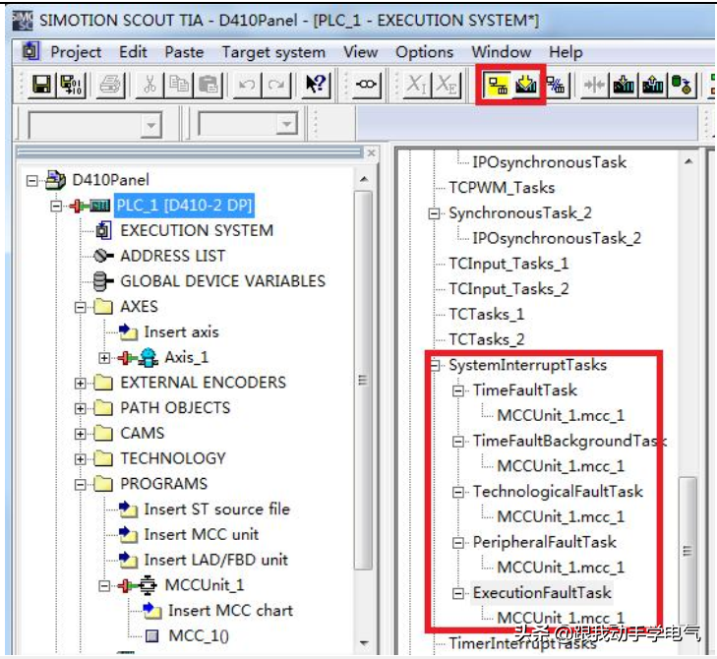Click the Connect to target devices icon
This screenshot has height=659, width=717.
(x=498, y=86)
